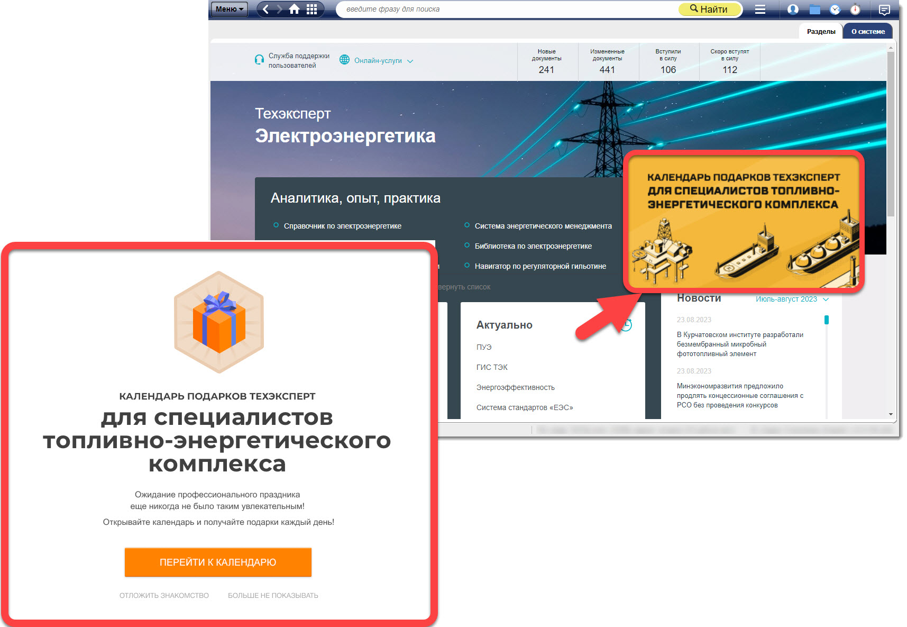This screenshot has width=907, height=627.
Task: Click the yellow Календарь подарков banner
Action: pos(743,221)
